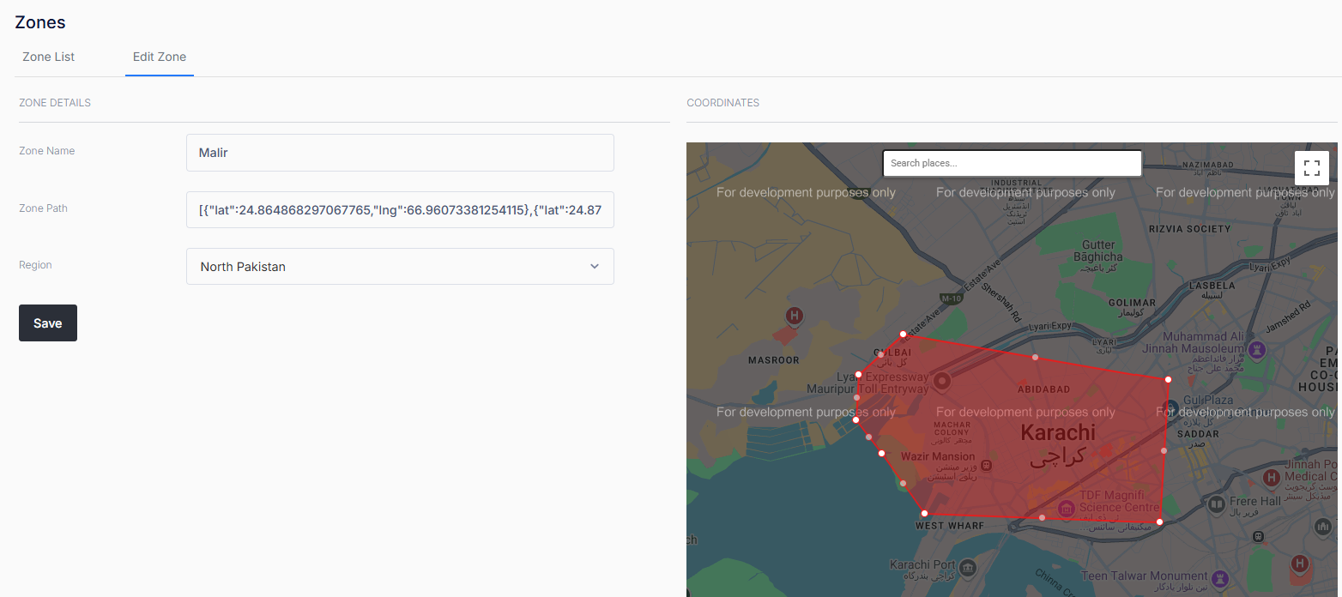Click the hospital icon near Masroor
This screenshot has width=1342, height=597.
pos(795,317)
